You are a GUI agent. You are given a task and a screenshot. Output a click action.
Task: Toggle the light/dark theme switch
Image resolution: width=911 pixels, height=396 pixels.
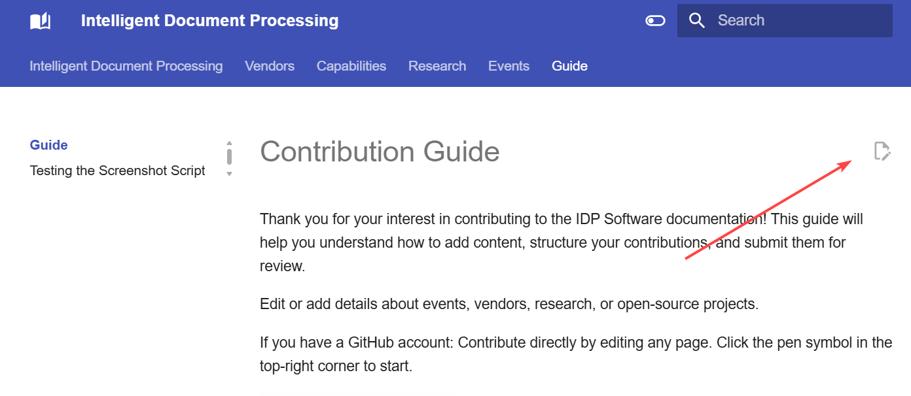(655, 21)
